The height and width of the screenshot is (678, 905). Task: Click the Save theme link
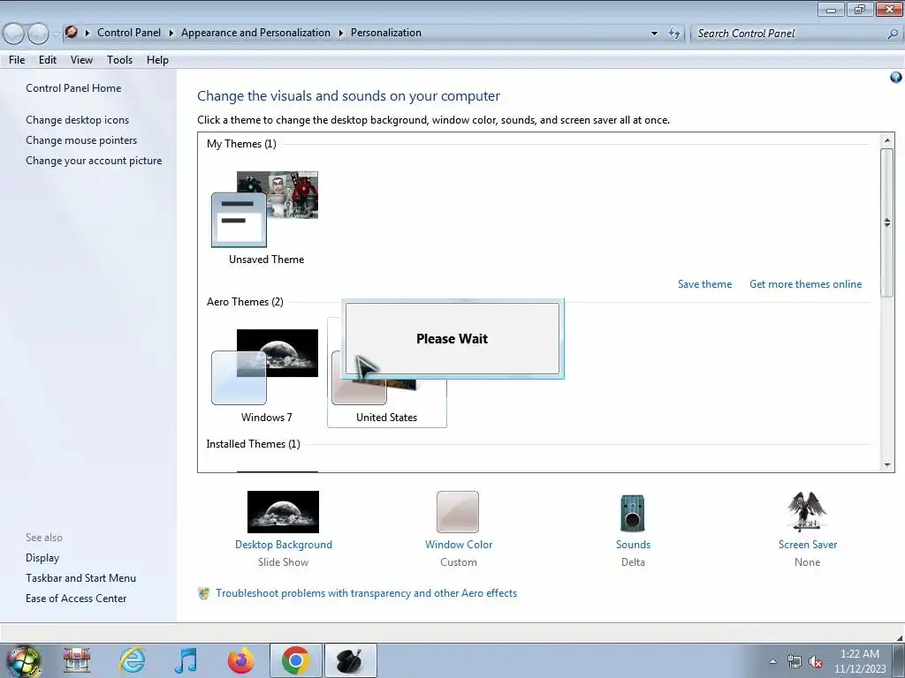[704, 284]
